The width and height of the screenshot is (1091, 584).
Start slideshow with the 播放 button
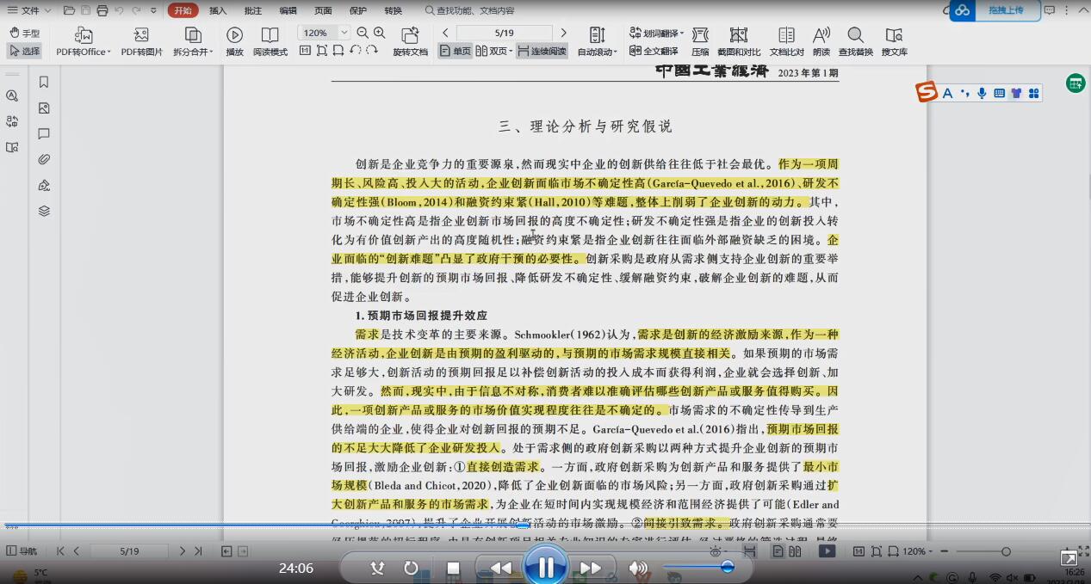point(234,41)
